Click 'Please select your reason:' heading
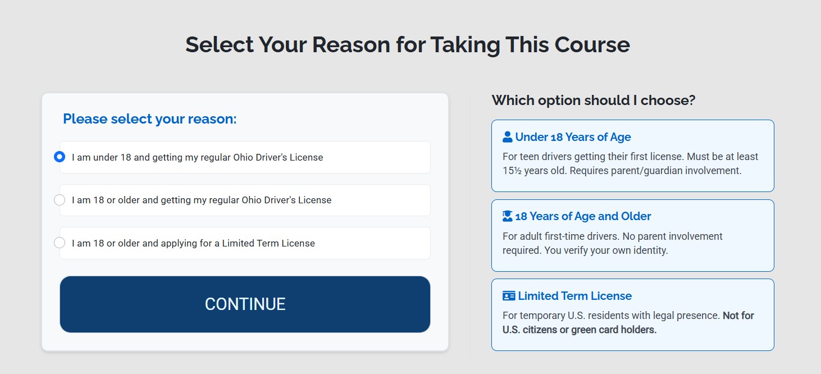Screen dimensions: 821x374 click(150, 119)
